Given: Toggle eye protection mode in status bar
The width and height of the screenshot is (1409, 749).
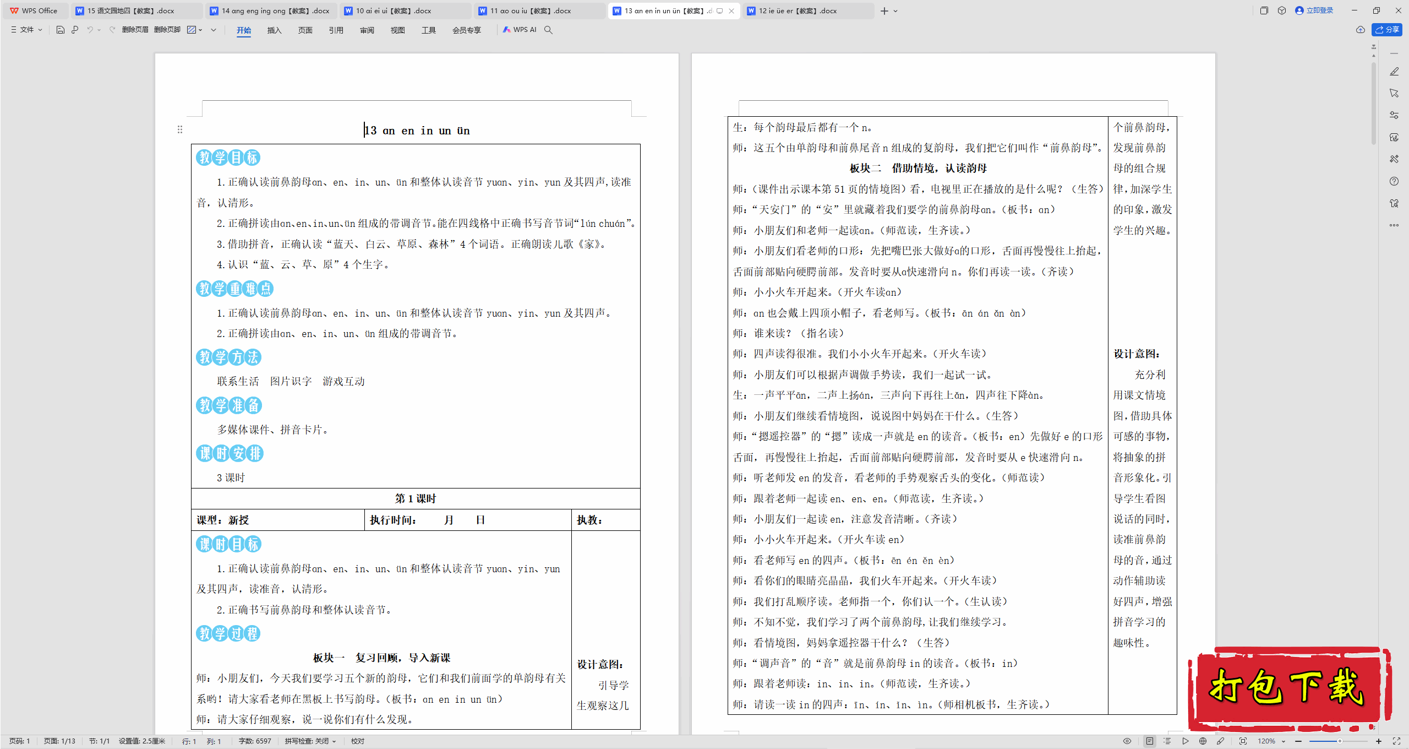Looking at the screenshot, I should coord(1127,741).
